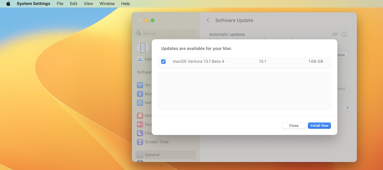
Task: Open the File menu
Action: point(60,4)
